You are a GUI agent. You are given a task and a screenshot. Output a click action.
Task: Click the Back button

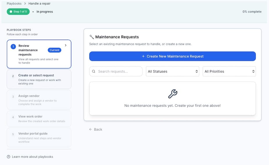[96, 129]
